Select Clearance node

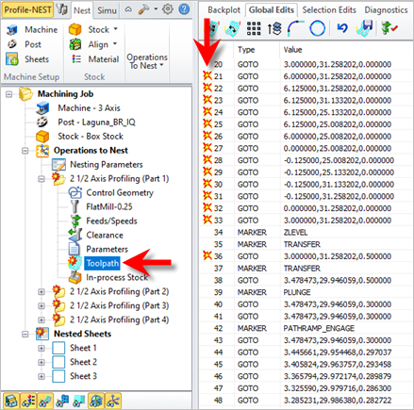(96, 235)
